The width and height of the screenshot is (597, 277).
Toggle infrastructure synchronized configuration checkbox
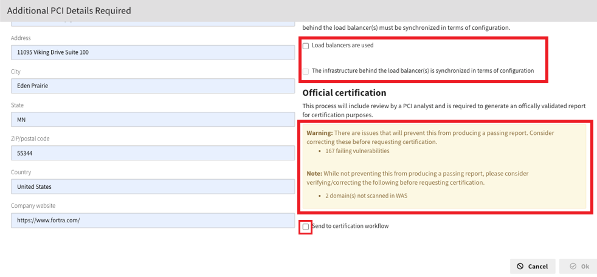[x=306, y=71]
